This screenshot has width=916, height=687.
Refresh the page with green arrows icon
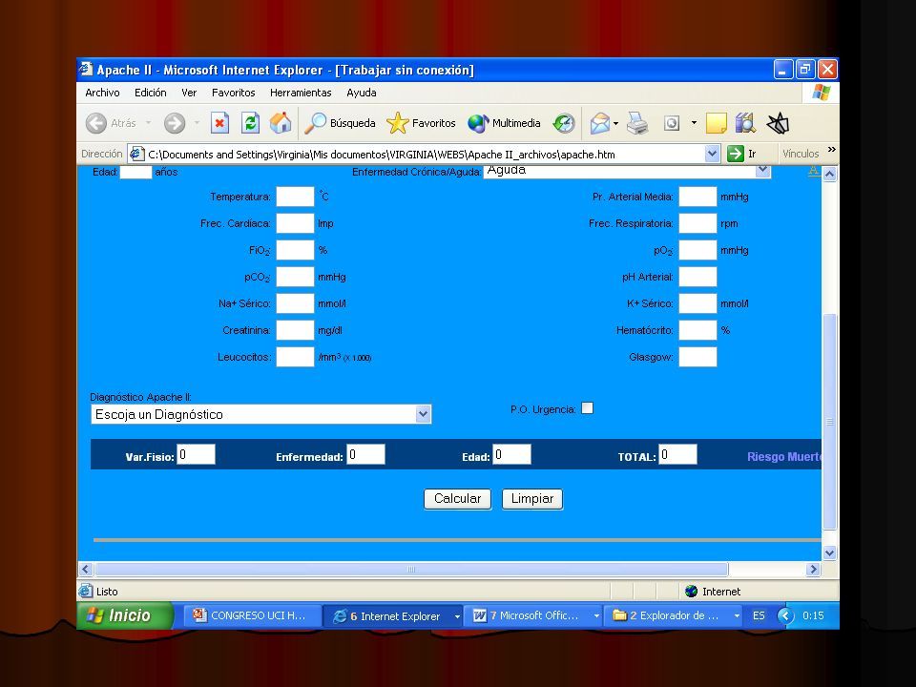click(251, 123)
